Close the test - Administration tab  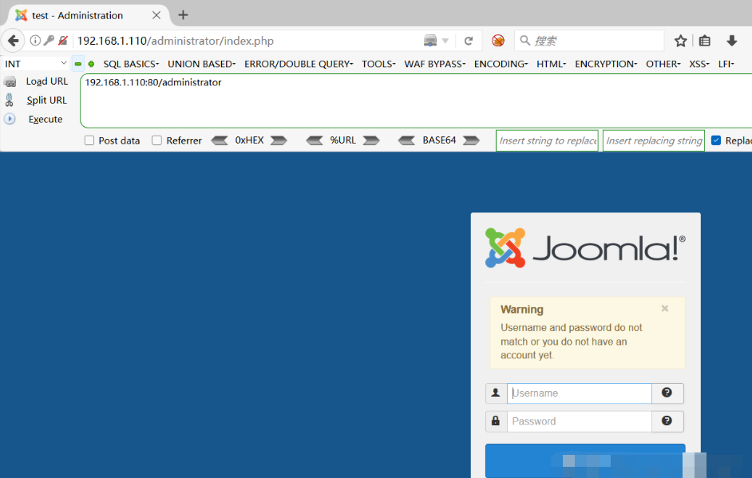pyautogui.click(x=156, y=15)
